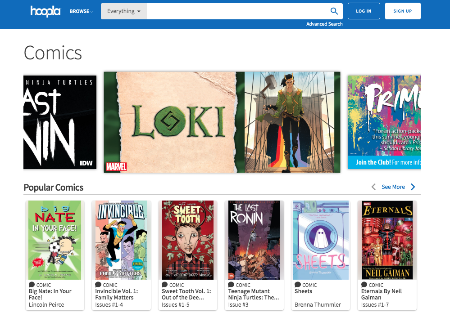Click the previous arrow beside See More
This screenshot has width=450, height=326.
(373, 187)
